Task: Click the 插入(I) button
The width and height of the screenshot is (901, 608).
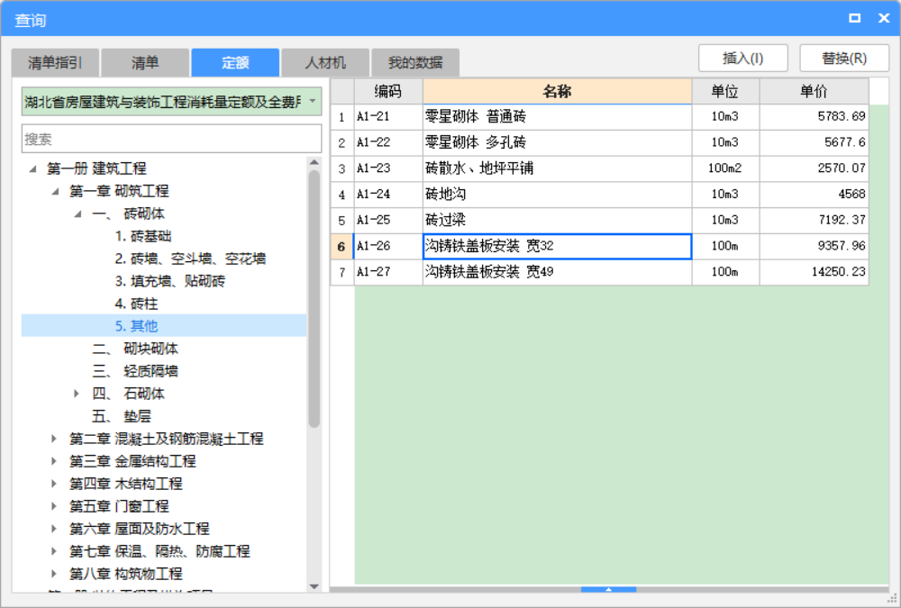Action: pos(743,58)
